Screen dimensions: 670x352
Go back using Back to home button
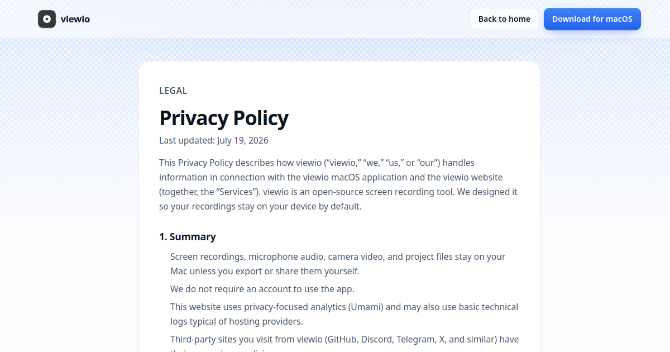pyautogui.click(x=504, y=19)
